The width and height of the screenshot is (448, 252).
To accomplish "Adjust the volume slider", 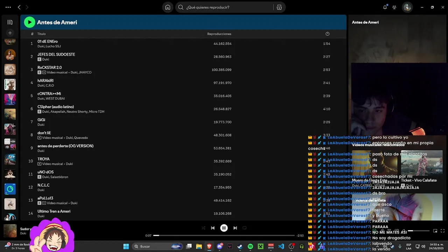I will 418,231.
